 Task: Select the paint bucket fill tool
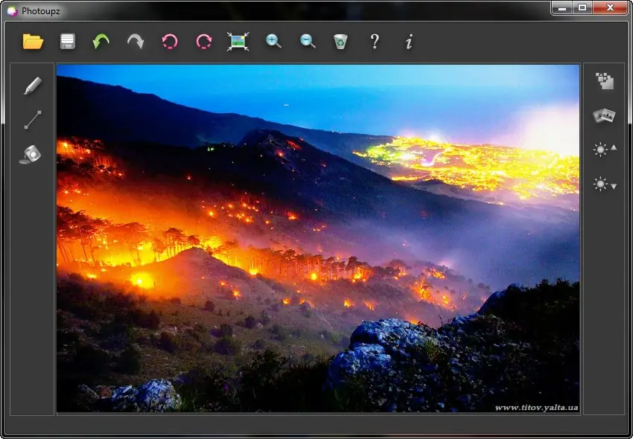[31, 155]
